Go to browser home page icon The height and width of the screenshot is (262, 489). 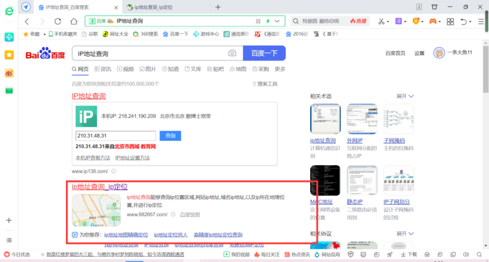pos(74,21)
